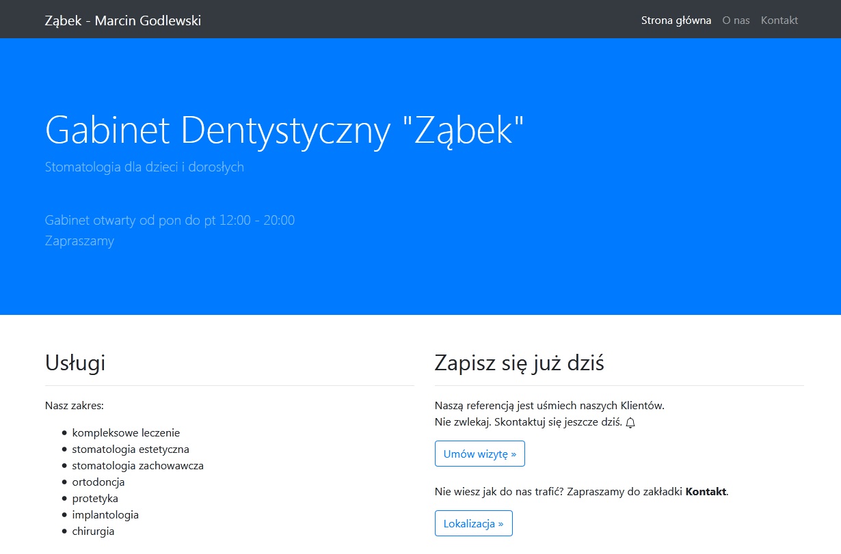841x554 pixels.
Task: Click the subtitle 'Stomatologia dla dzieci i dorosłych'
Action: coord(144,167)
